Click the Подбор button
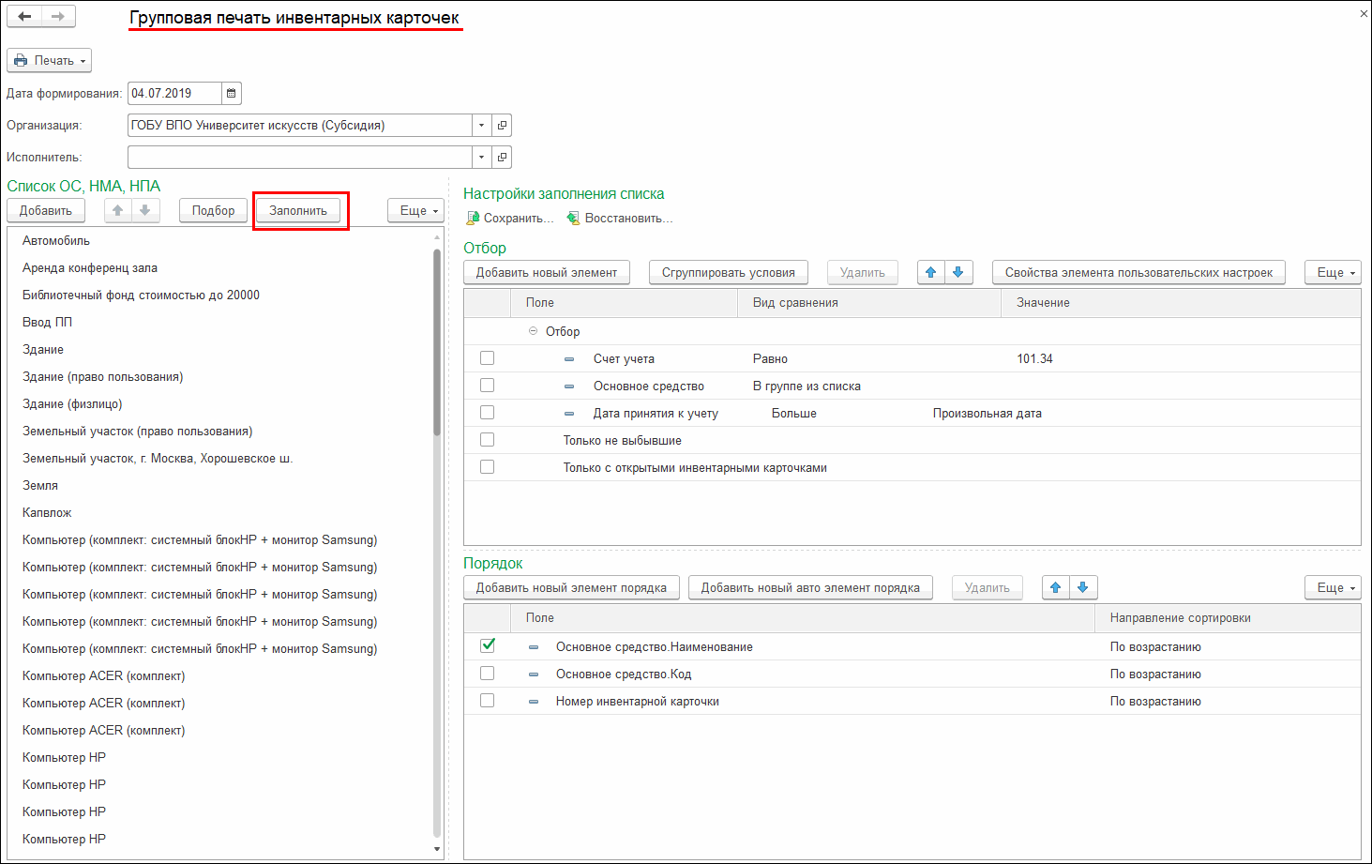This screenshot has height=864, width=1372. [214, 210]
